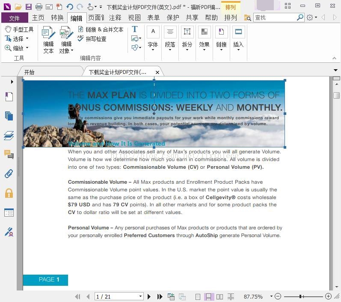Switch to the Home (主页) tab
This screenshot has height=302, width=341.
38,18
